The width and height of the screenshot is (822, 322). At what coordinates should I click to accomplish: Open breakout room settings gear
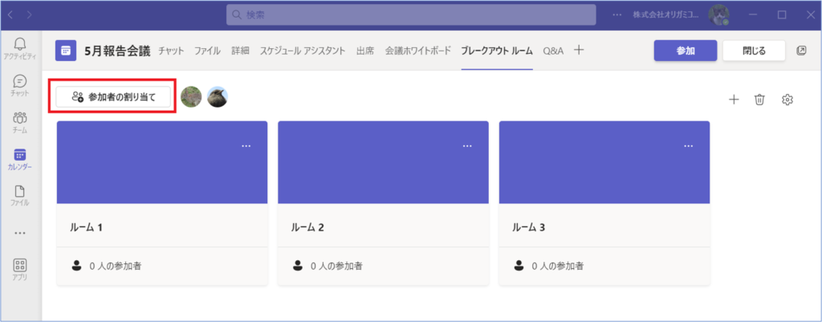787,100
